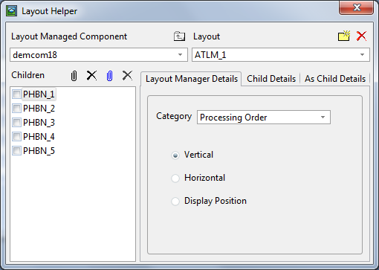Create a new layout with yellow icon
Viewport: 379px width, 270px height.
(x=344, y=36)
